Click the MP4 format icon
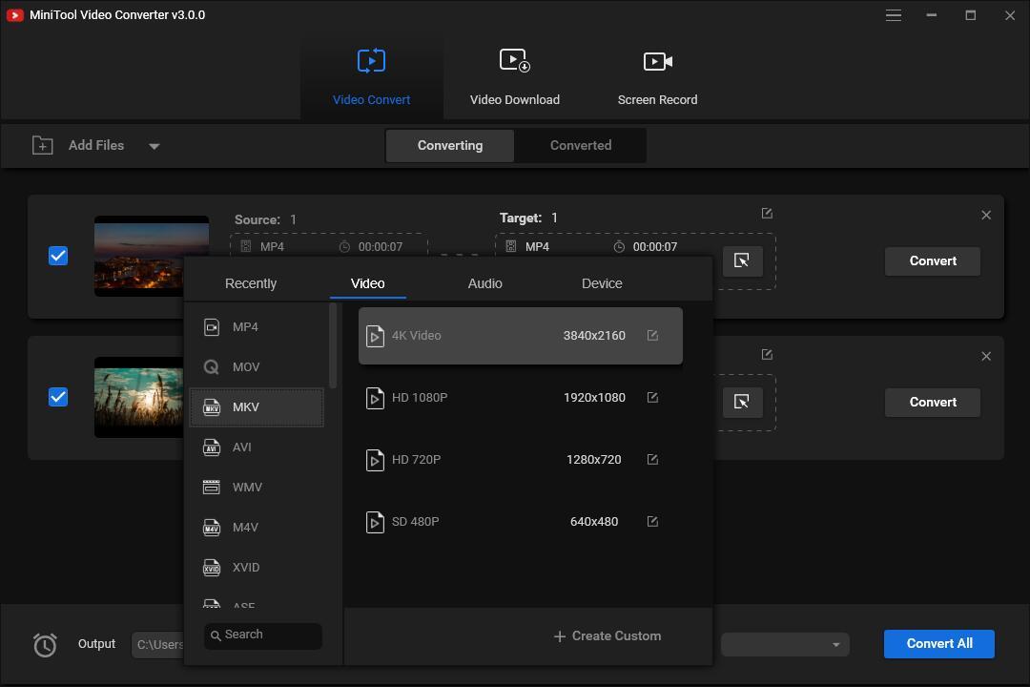 (x=212, y=326)
